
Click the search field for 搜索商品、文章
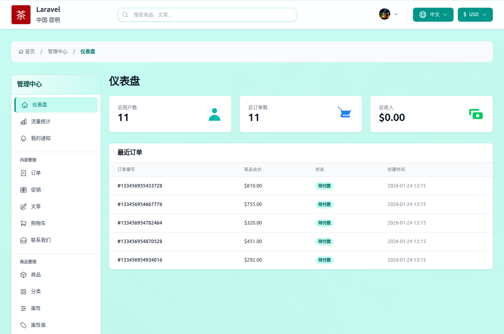point(207,15)
